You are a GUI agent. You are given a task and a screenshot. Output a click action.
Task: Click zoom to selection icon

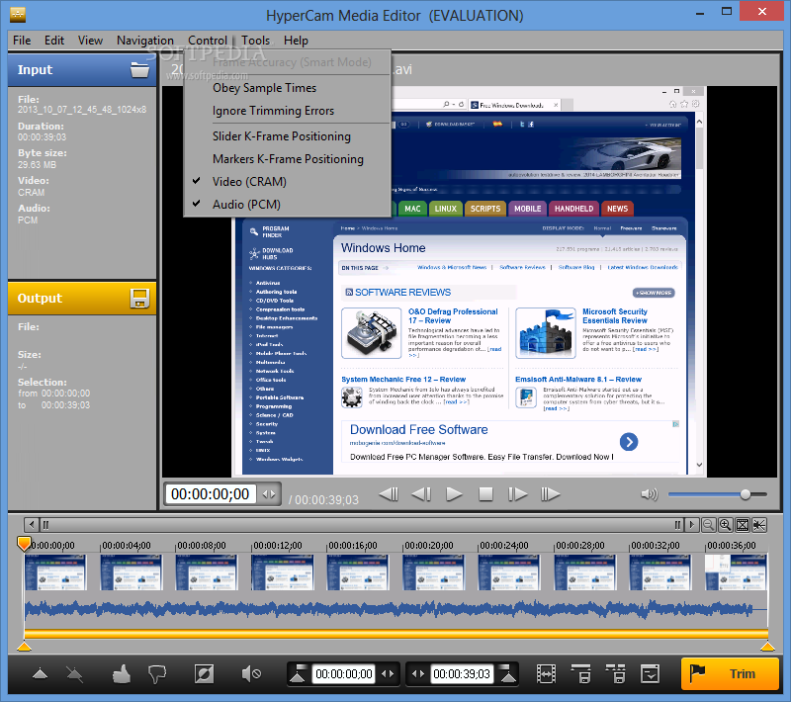point(759,525)
